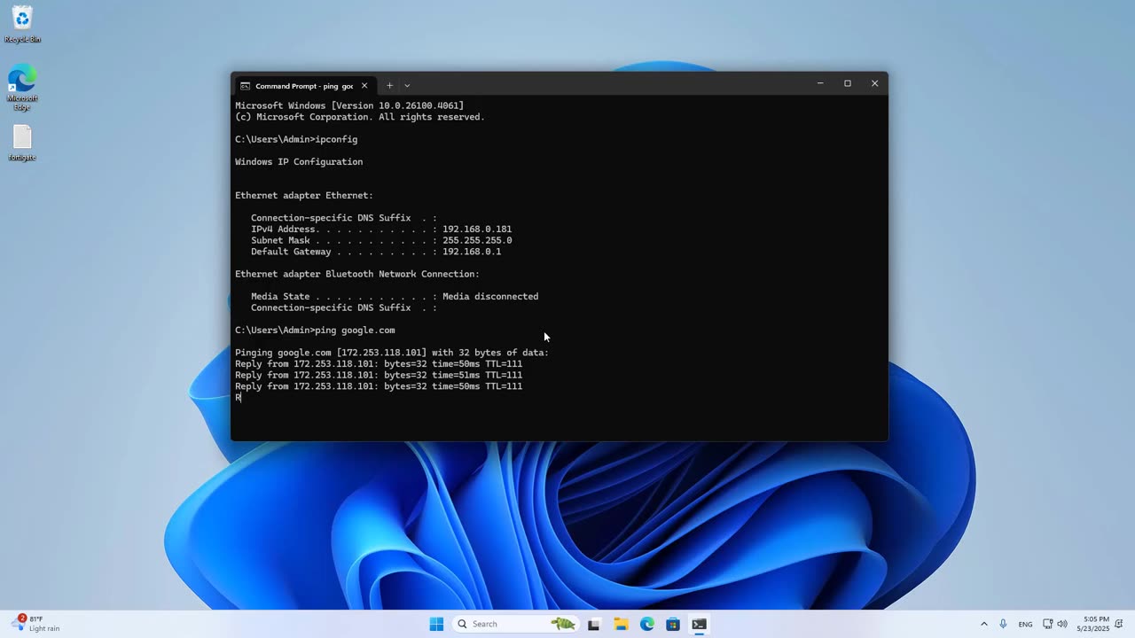Click the IPv4 Address 192.168.0.181 value
Image resolution: width=1135 pixels, height=638 pixels.
pos(477,230)
